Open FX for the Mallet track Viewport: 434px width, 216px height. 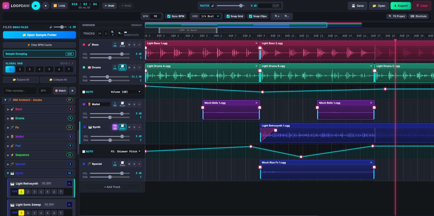115,104
